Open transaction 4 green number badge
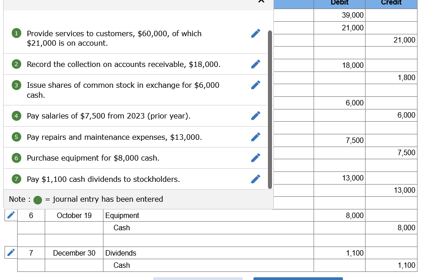Viewport: 441px width, 280px height. point(16,116)
